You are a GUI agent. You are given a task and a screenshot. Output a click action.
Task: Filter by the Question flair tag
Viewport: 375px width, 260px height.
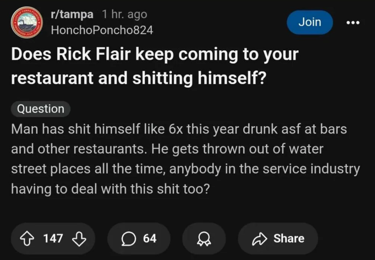point(41,109)
